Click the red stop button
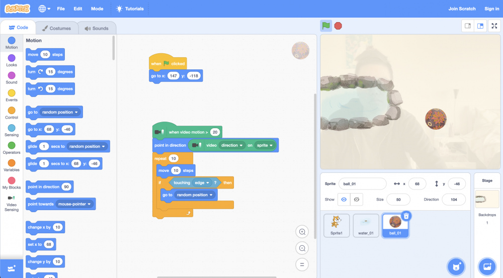Screen dimensions: 503x278 tap(338, 26)
